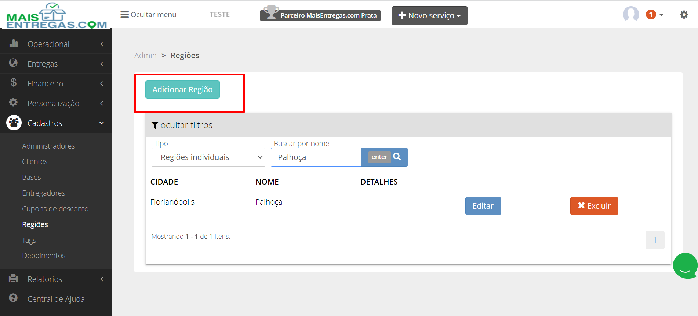Click the filter funnel icon

pyautogui.click(x=155, y=125)
